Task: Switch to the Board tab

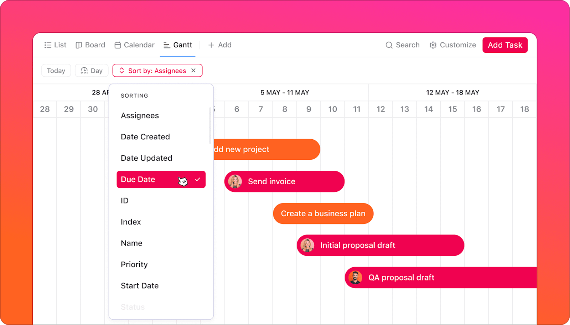Action: pos(90,45)
